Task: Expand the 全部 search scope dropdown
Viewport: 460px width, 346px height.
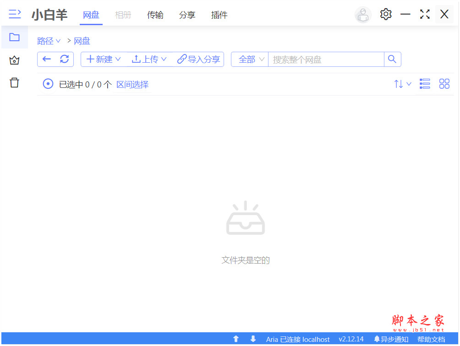Action: click(250, 59)
